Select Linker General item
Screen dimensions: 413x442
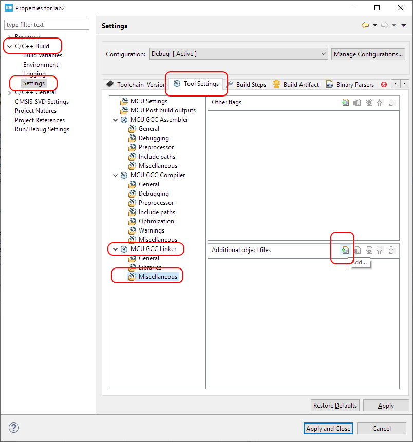point(144,258)
